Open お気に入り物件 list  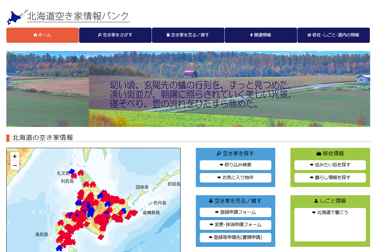[235, 178]
